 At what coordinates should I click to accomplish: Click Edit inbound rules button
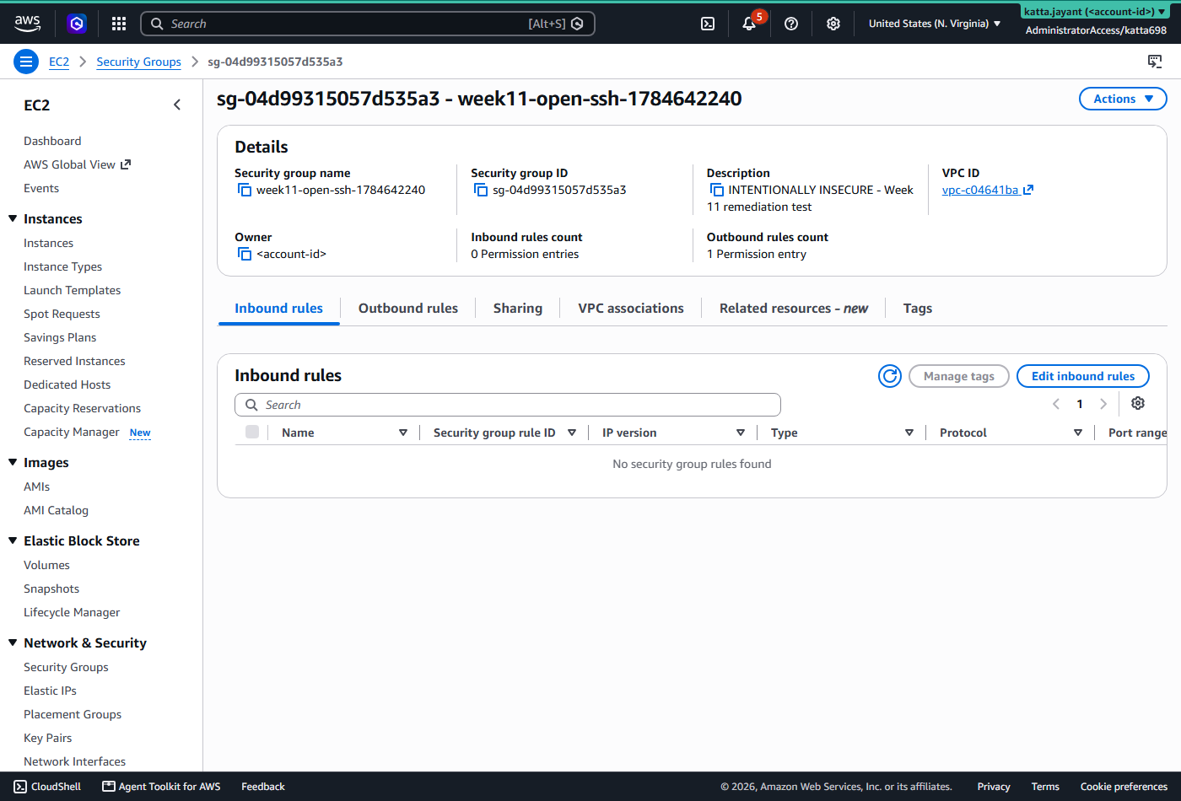[x=1083, y=376]
